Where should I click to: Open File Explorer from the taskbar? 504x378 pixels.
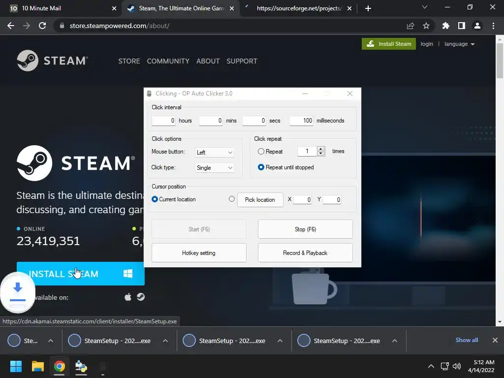(37, 366)
